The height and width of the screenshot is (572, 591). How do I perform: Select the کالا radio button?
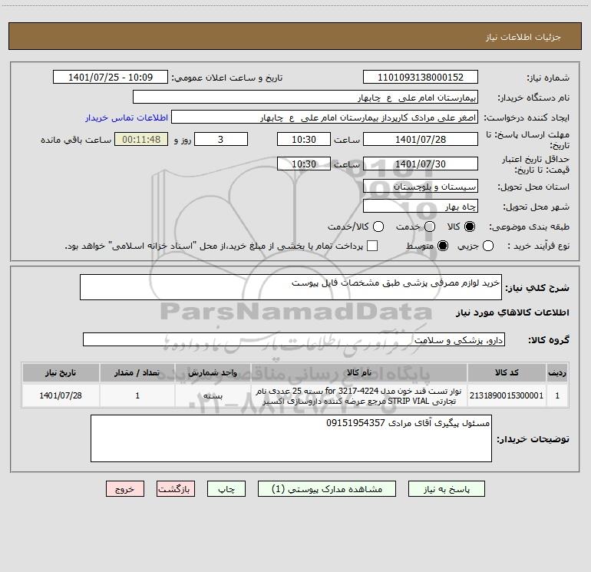coord(470,226)
